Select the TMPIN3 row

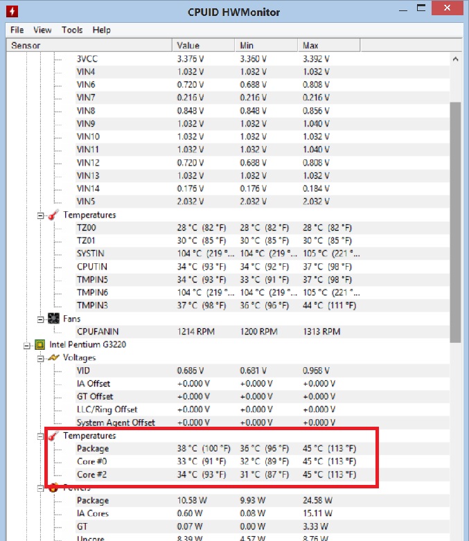click(263, 305)
